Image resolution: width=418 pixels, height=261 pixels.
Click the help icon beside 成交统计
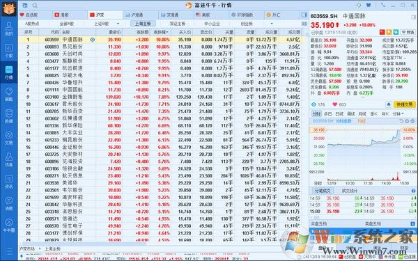[413, 191]
